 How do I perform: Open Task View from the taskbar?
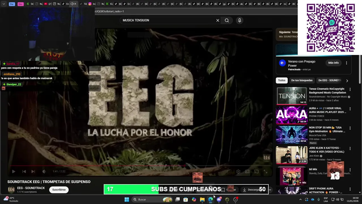coord(177,199)
